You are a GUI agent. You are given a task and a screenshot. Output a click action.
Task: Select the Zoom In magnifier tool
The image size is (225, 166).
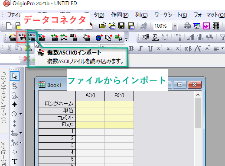pyautogui.click(x=15, y=86)
